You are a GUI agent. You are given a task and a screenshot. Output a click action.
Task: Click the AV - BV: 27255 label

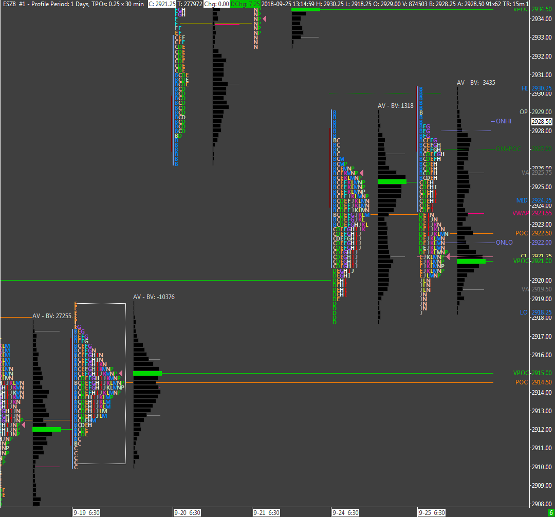pos(52,316)
